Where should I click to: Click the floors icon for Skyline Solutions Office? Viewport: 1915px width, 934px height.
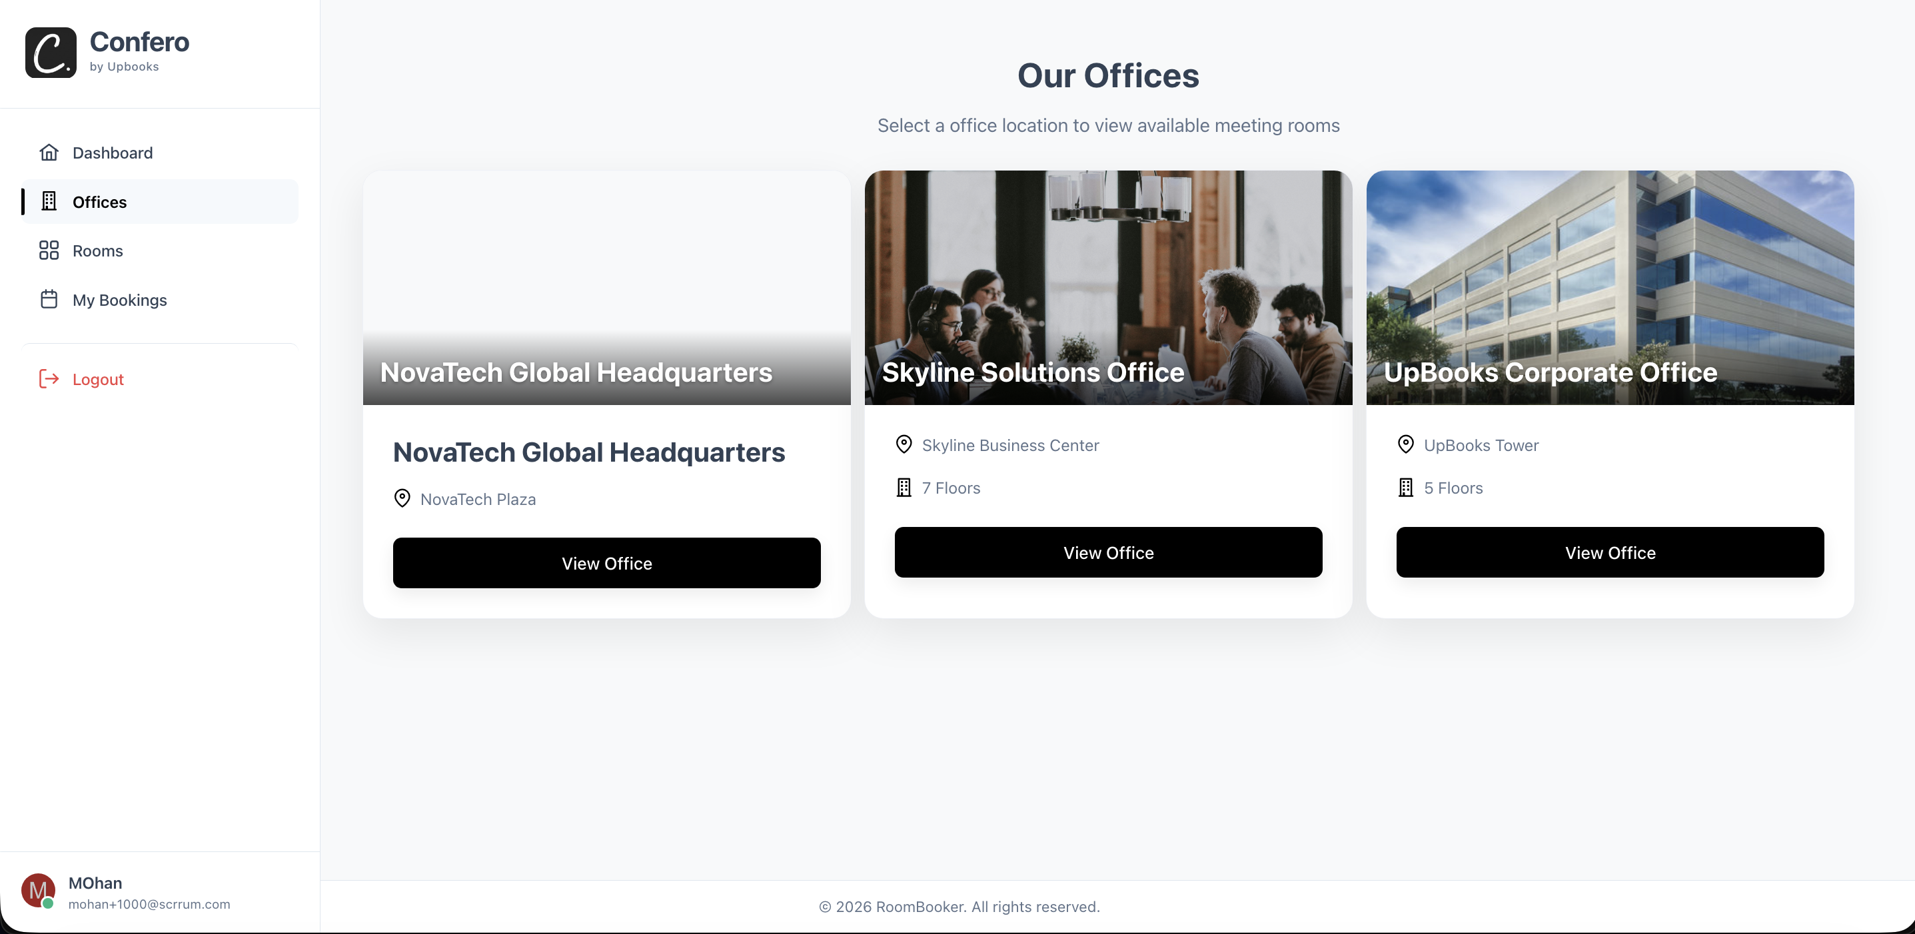[x=904, y=487]
